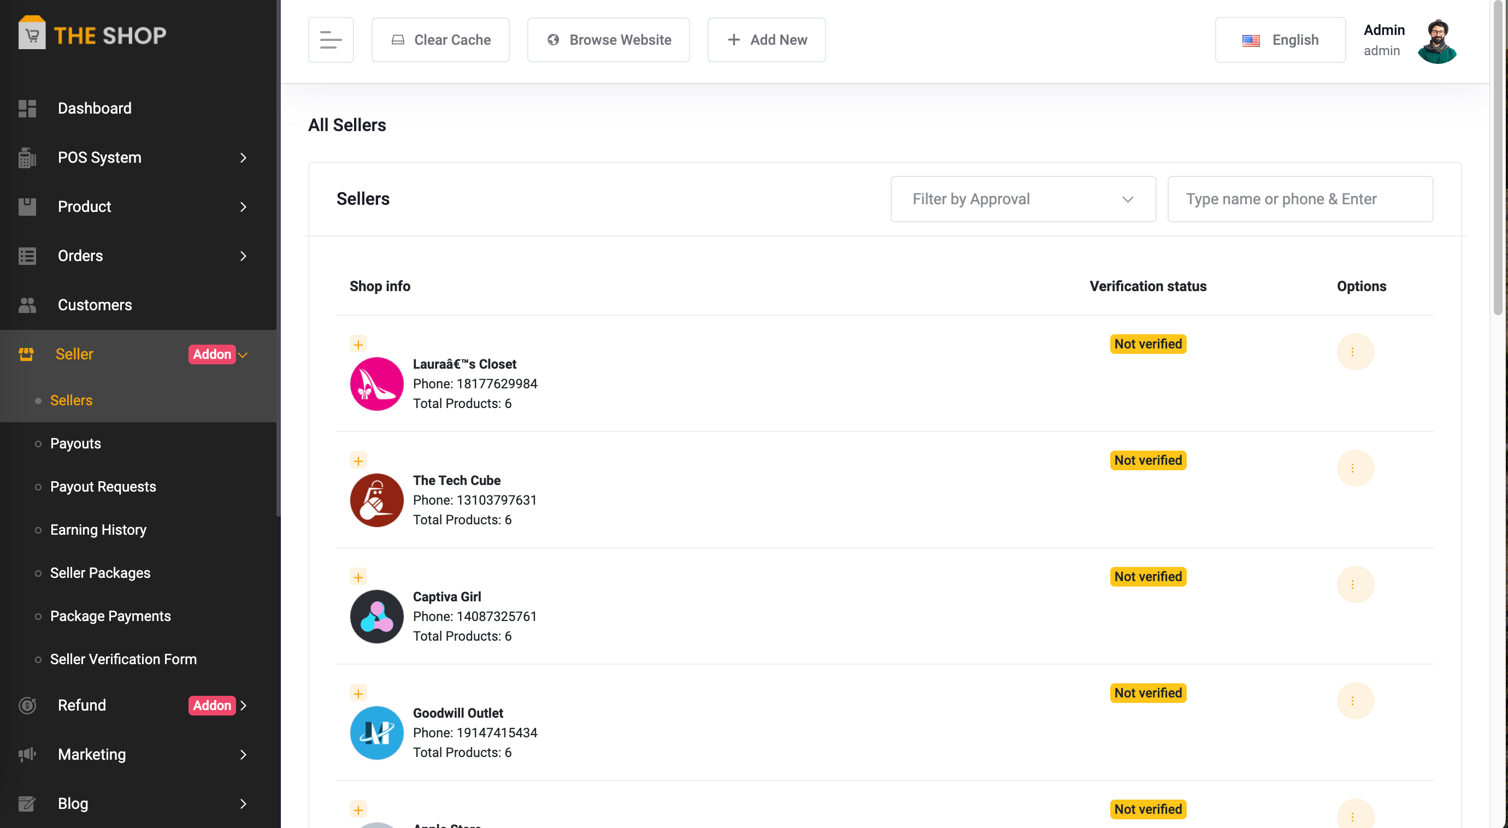
Task: Click Product box icon
Action: [27, 206]
